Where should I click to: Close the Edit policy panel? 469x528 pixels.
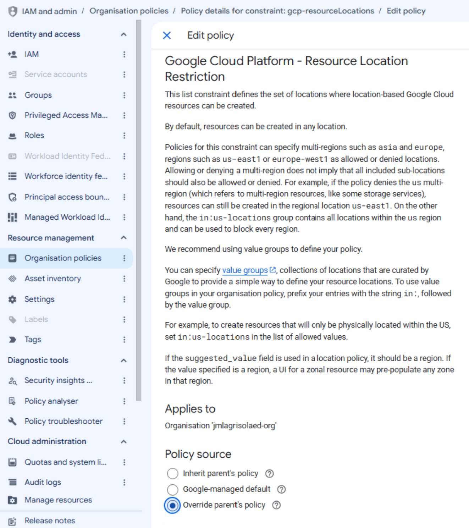click(x=167, y=35)
